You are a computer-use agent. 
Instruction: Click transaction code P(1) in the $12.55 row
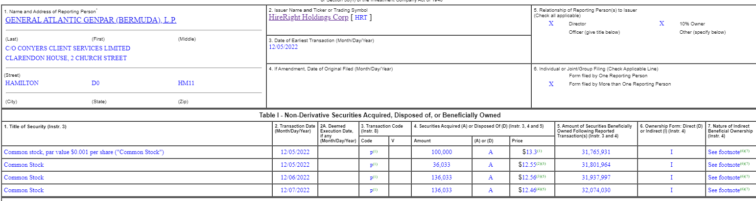click(374, 165)
